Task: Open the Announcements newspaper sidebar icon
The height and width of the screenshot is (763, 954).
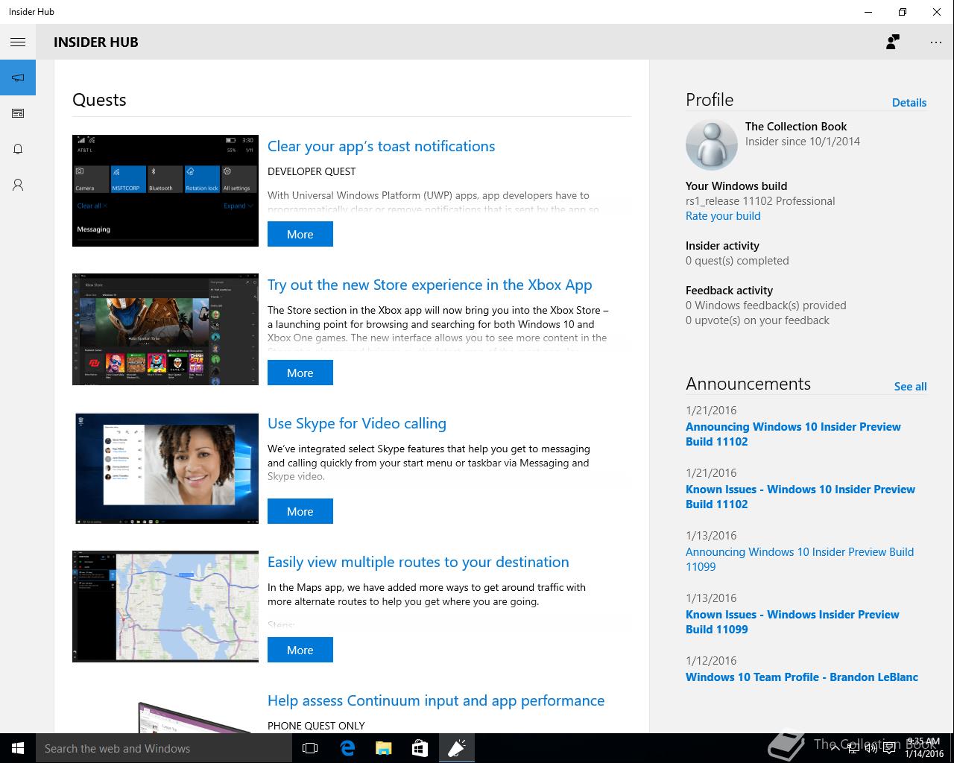Action: click(x=18, y=113)
